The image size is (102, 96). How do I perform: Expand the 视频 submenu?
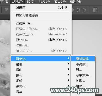pos(41,81)
